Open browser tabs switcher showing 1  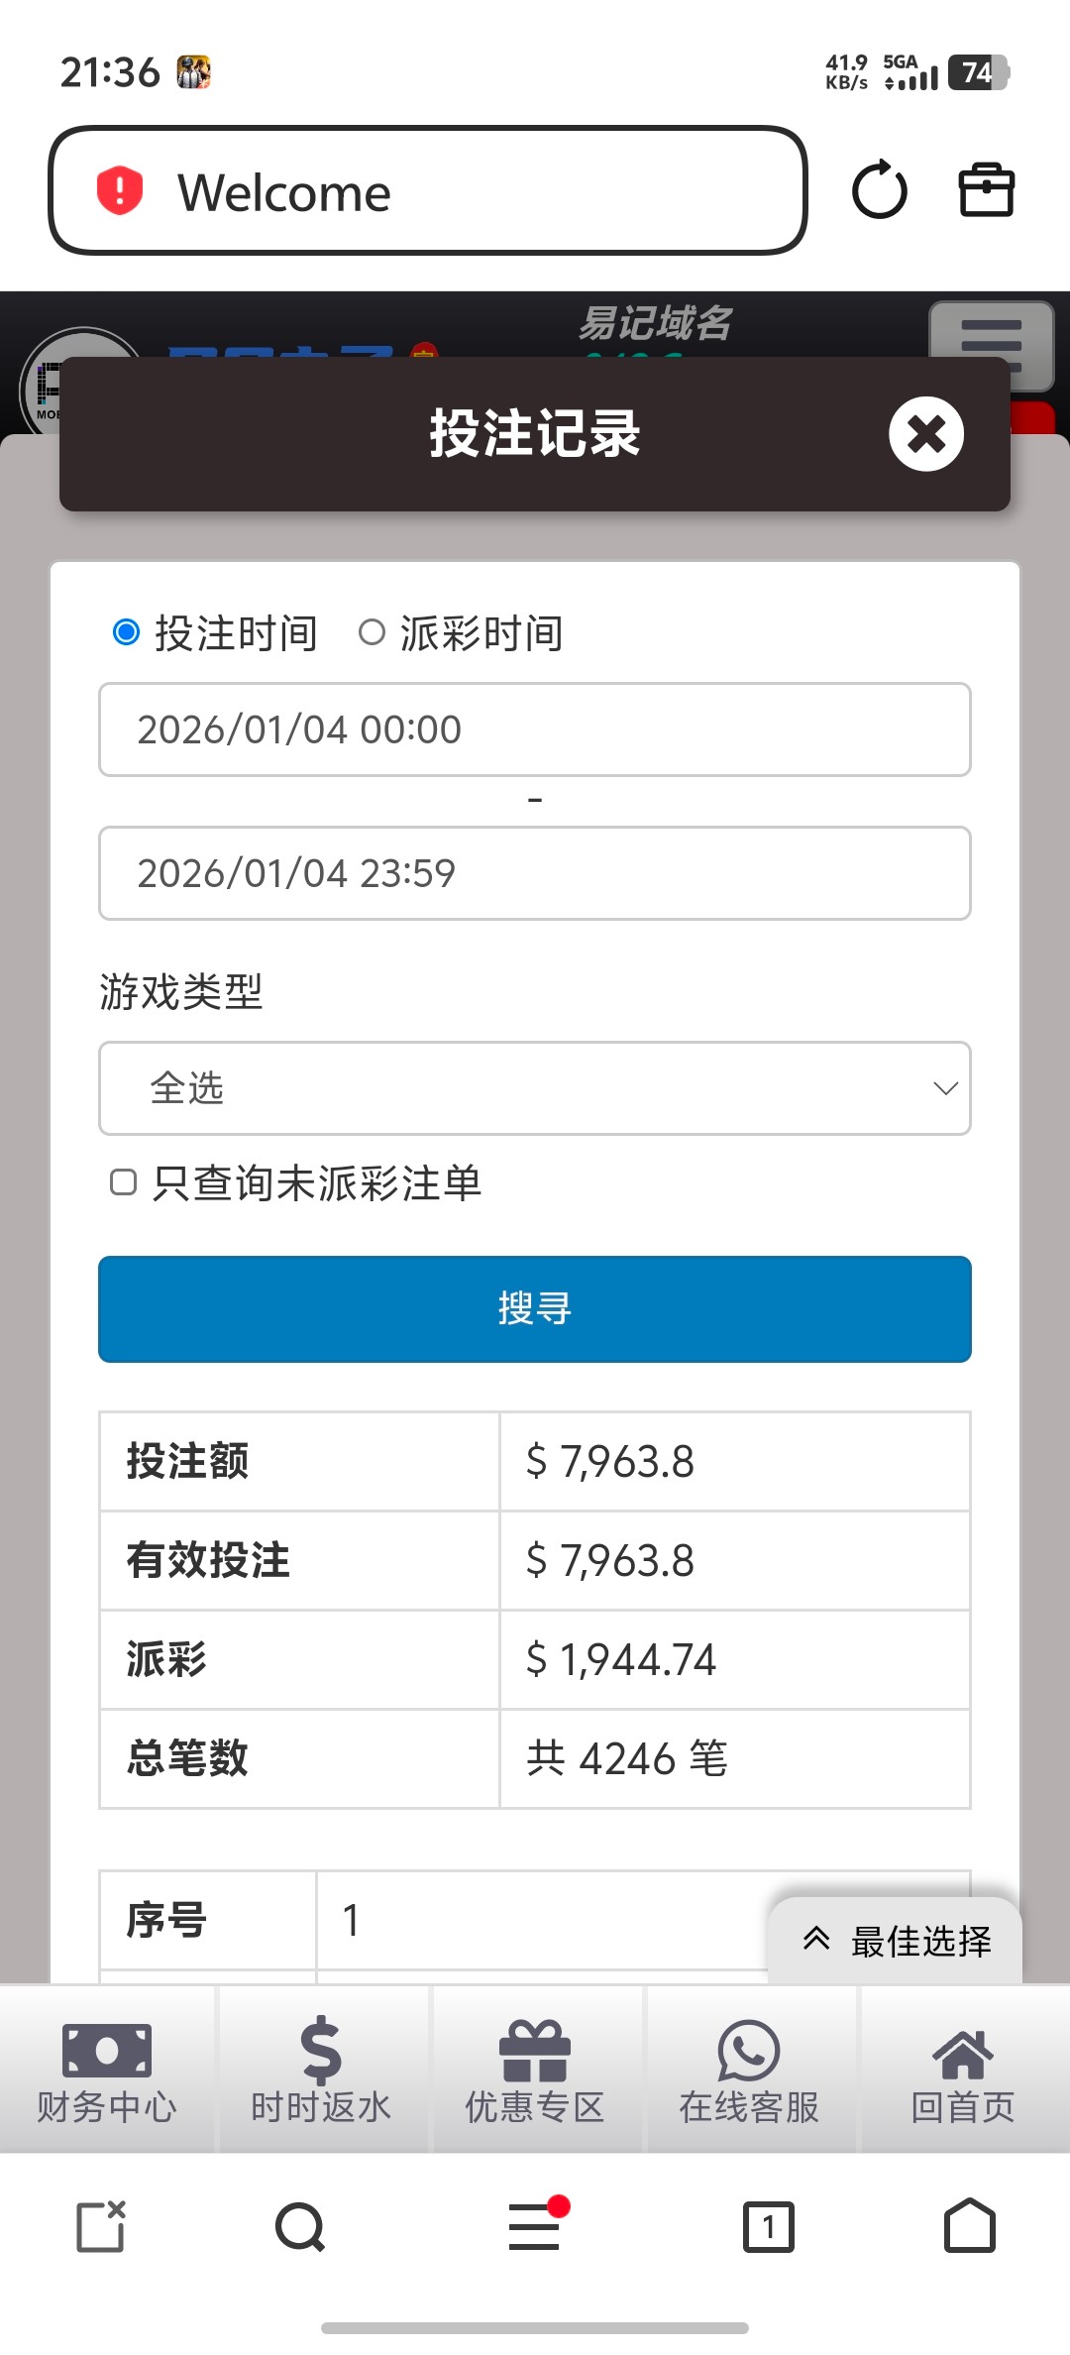pos(768,2227)
